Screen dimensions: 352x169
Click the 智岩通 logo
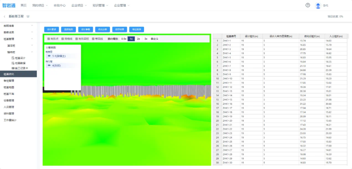[x=9, y=5]
